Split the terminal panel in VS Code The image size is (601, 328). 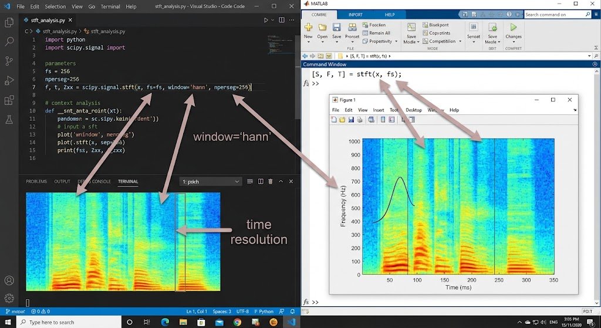tap(261, 181)
